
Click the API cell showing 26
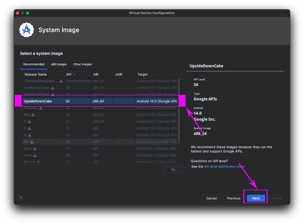(x=78, y=155)
